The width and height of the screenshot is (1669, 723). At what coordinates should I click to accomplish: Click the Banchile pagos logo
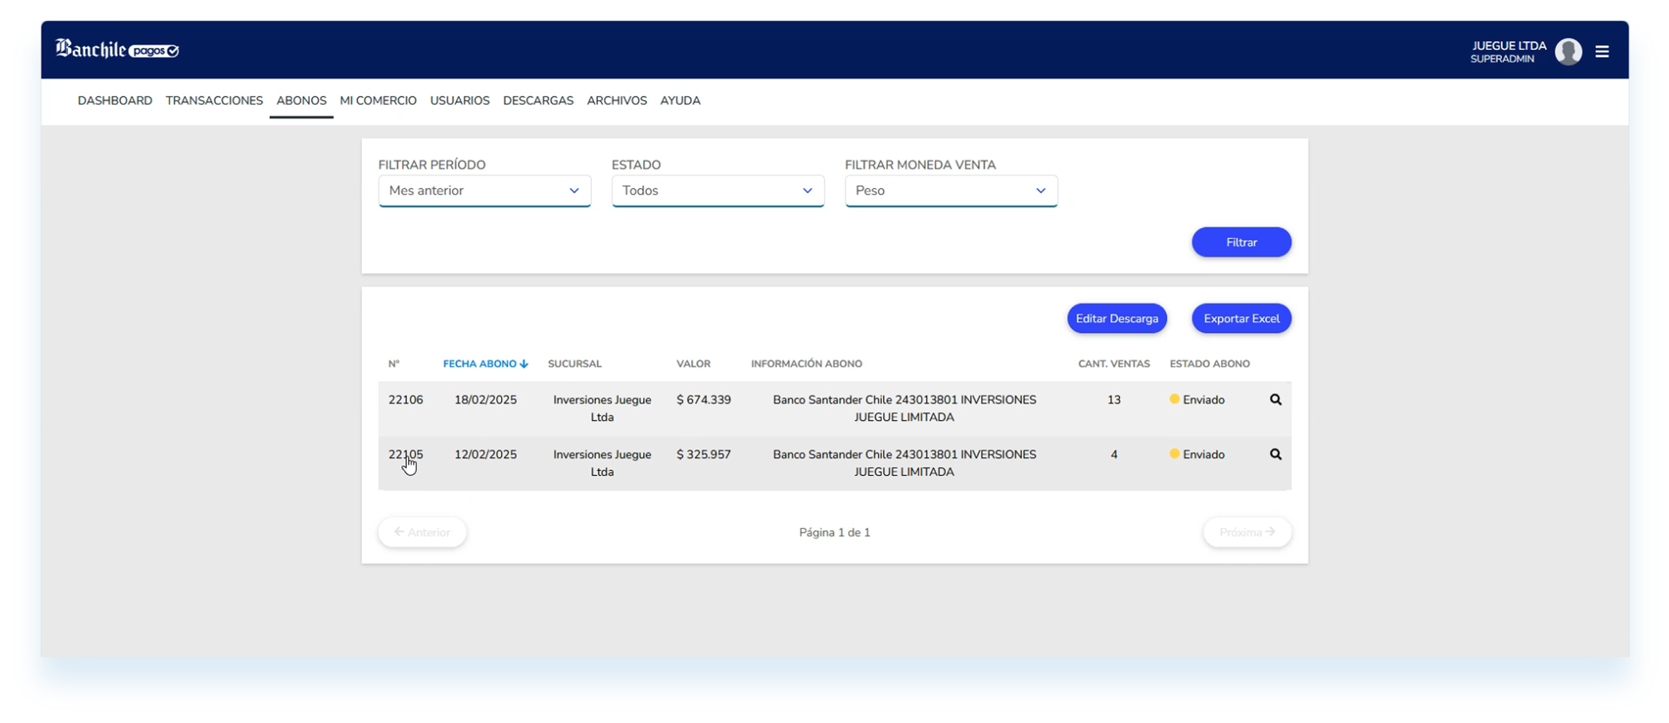pos(117,49)
